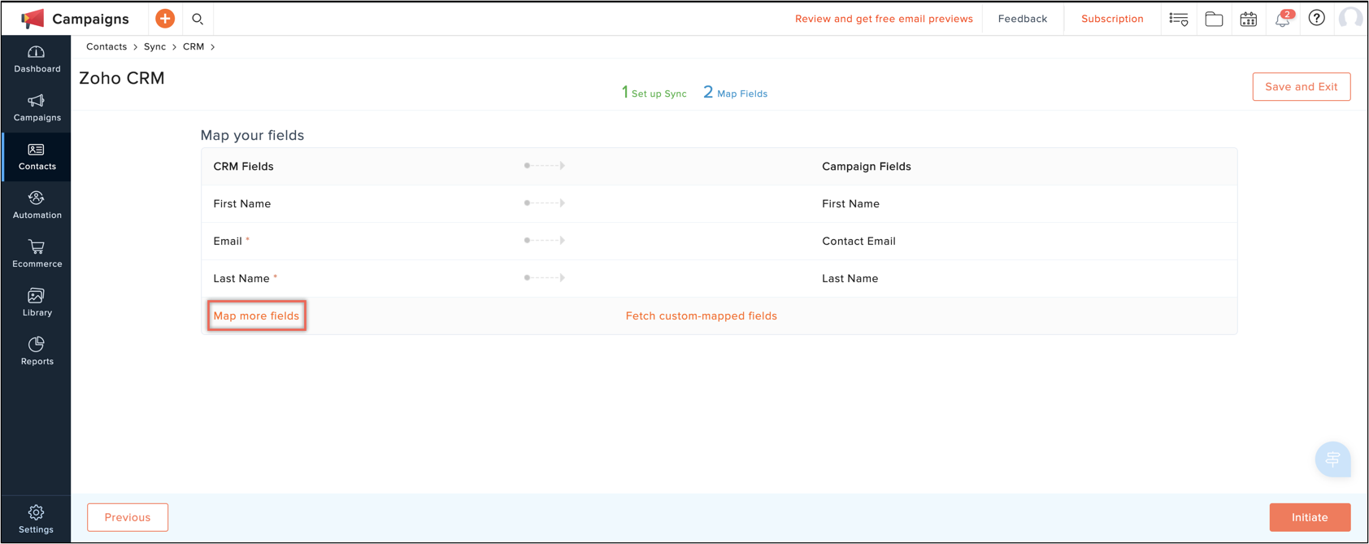Image resolution: width=1369 pixels, height=544 pixels.
Task: Open the help question mark icon
Action: pyautogui.click(x=1317, y=18)
